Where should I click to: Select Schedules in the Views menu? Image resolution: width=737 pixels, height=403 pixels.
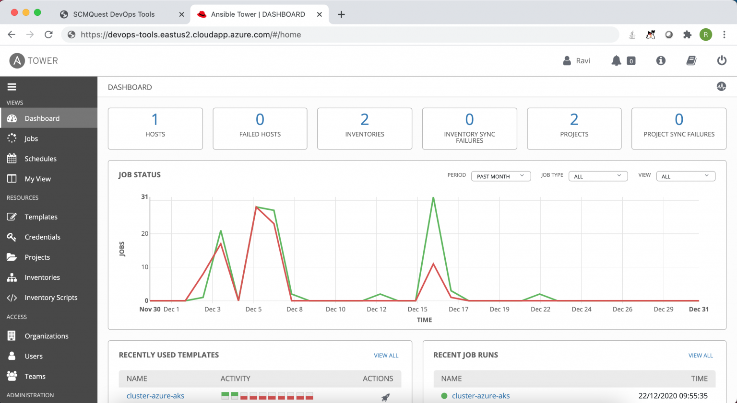click(41, 158)
